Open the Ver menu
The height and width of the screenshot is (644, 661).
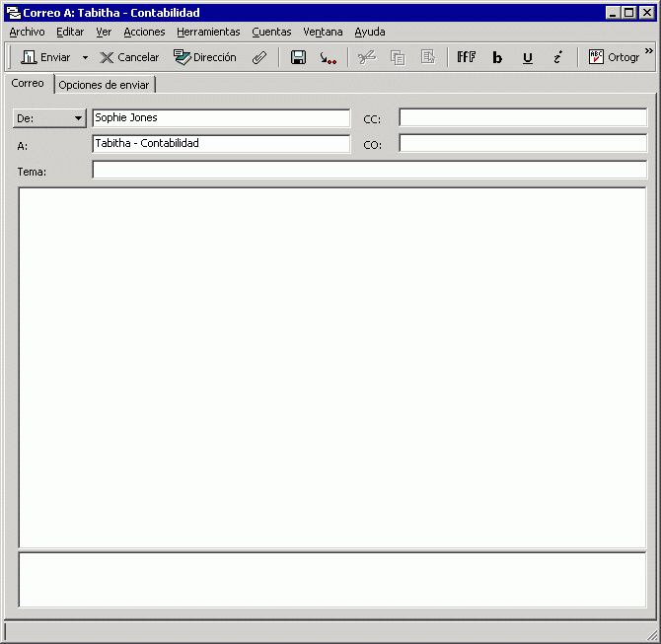coord(104,32)
